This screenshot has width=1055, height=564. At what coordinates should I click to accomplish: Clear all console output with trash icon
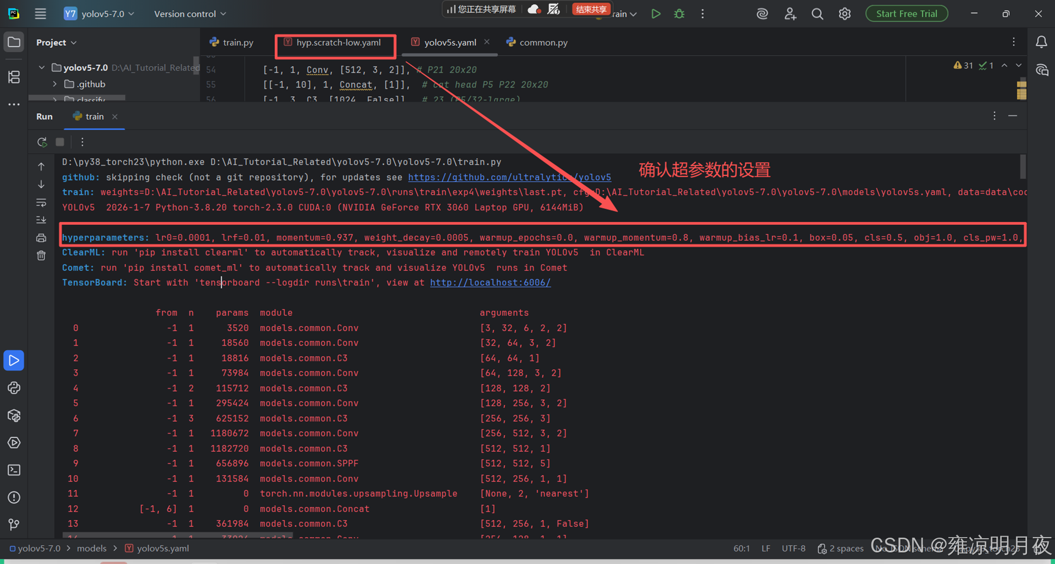pyautogui.click(x=41, y=255)
